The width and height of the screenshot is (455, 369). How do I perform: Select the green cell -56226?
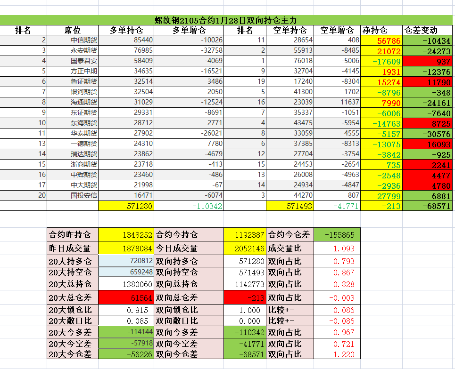(x=126, y=354)
